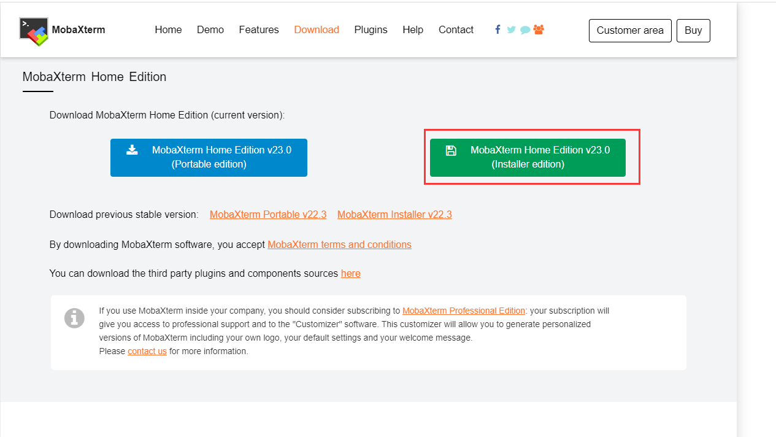Click the MobaXterm brand name text
776x437 pixels.
[79, 29]
